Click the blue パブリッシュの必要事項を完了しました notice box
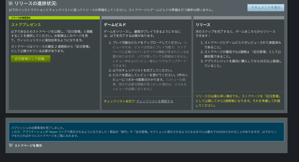This screenshot has width=299, height=162. click(146, 132)
